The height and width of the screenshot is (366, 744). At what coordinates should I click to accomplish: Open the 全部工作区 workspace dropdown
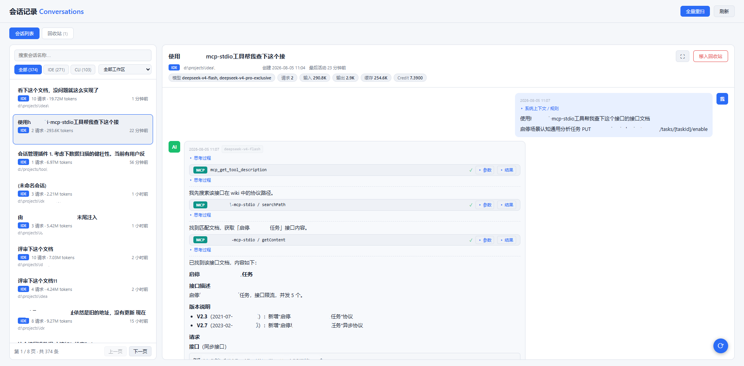click(x=125, y=69)
